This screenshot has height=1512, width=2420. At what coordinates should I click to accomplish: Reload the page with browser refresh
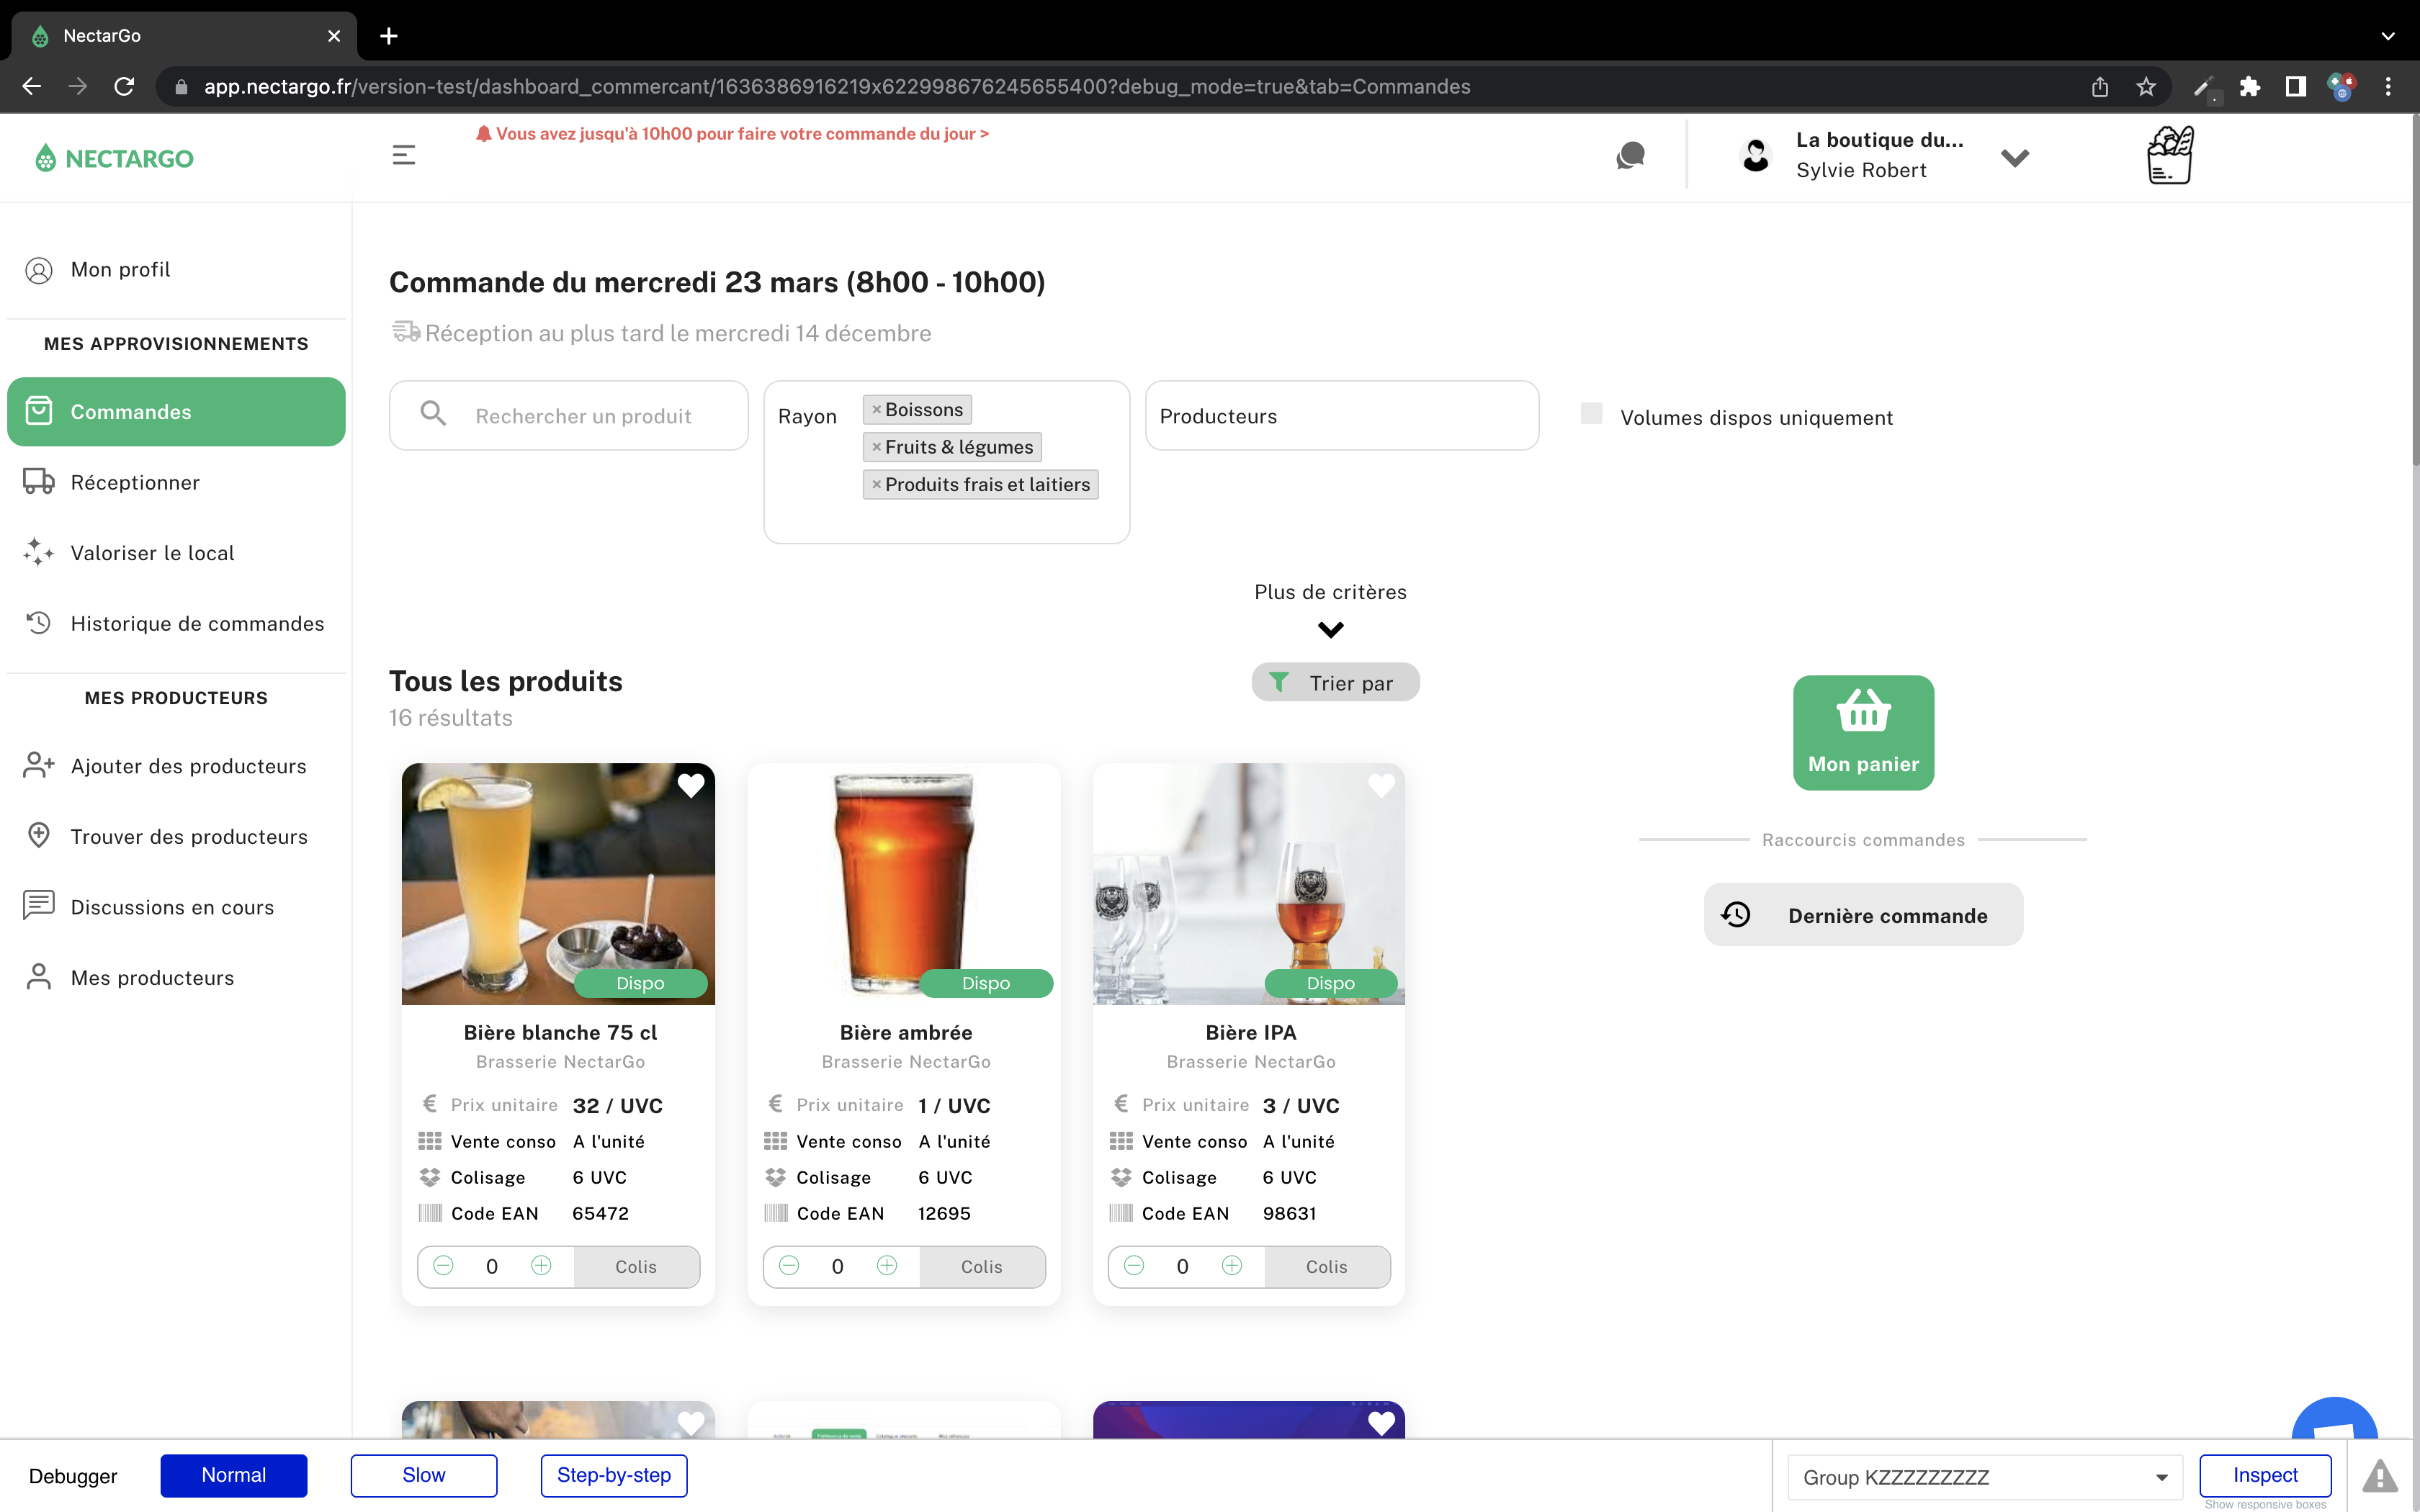[124, 87]
